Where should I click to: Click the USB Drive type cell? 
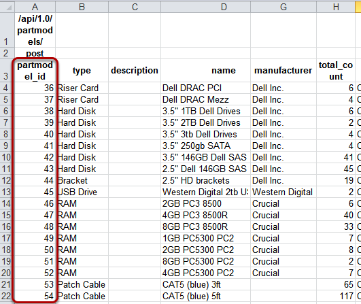82,192
